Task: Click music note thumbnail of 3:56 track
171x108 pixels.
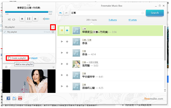Action: (x=76, y=31)
